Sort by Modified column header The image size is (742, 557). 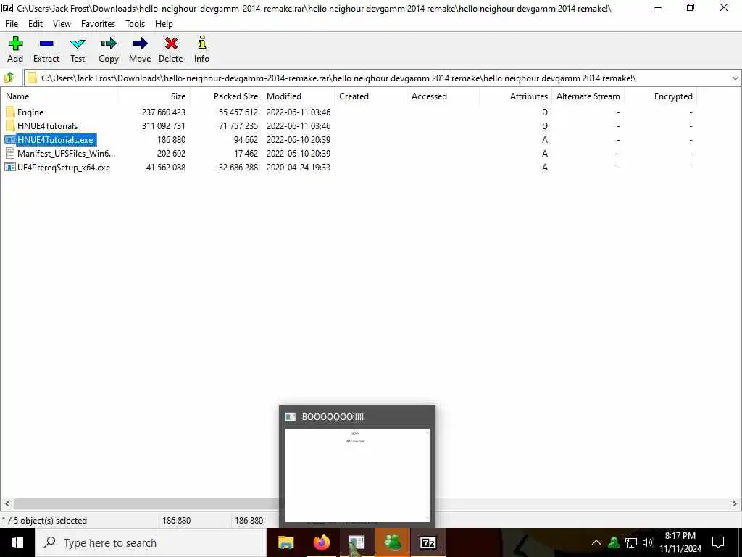(x=299, y=96)
